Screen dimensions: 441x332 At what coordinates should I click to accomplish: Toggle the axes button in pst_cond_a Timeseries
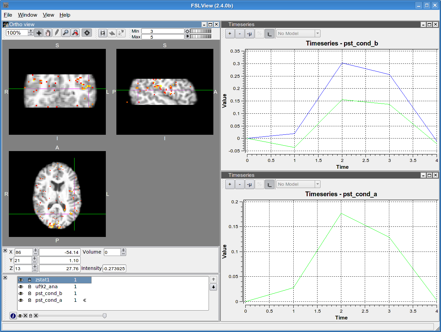(269, 184)
